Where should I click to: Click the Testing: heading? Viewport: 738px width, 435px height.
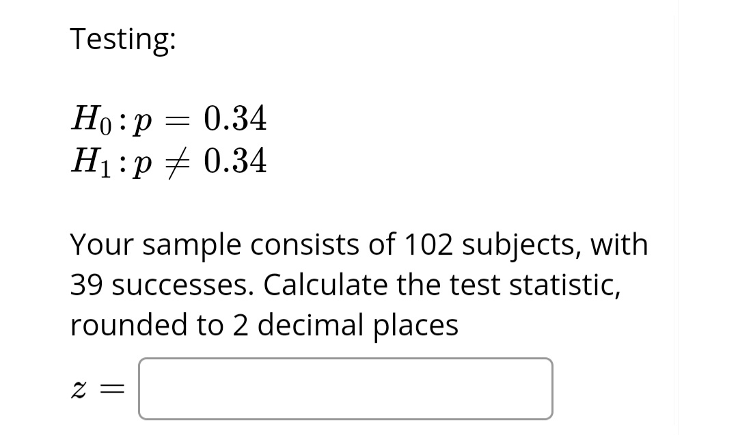[x=123, y=39]
